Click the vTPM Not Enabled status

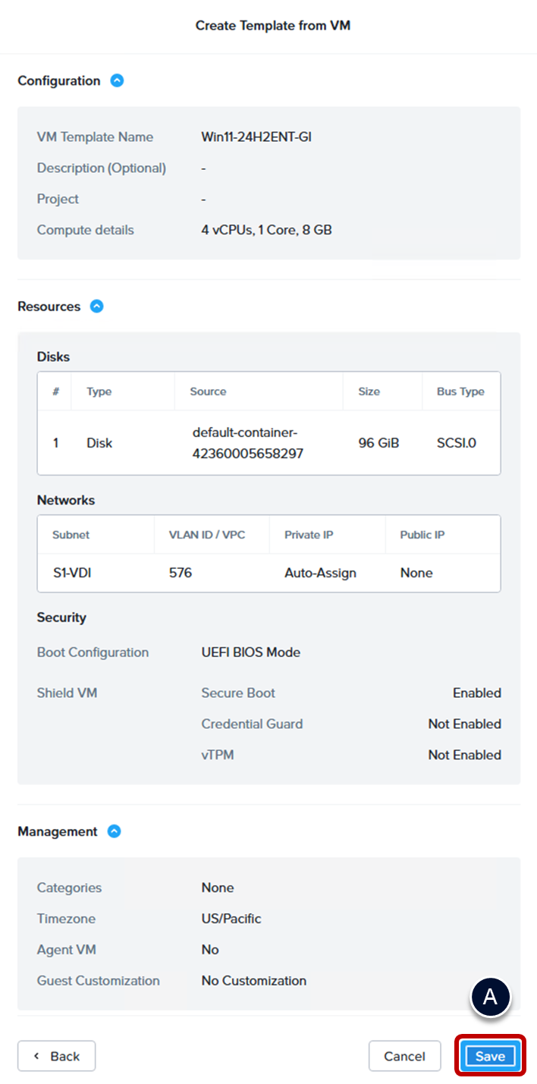point(464,755)
